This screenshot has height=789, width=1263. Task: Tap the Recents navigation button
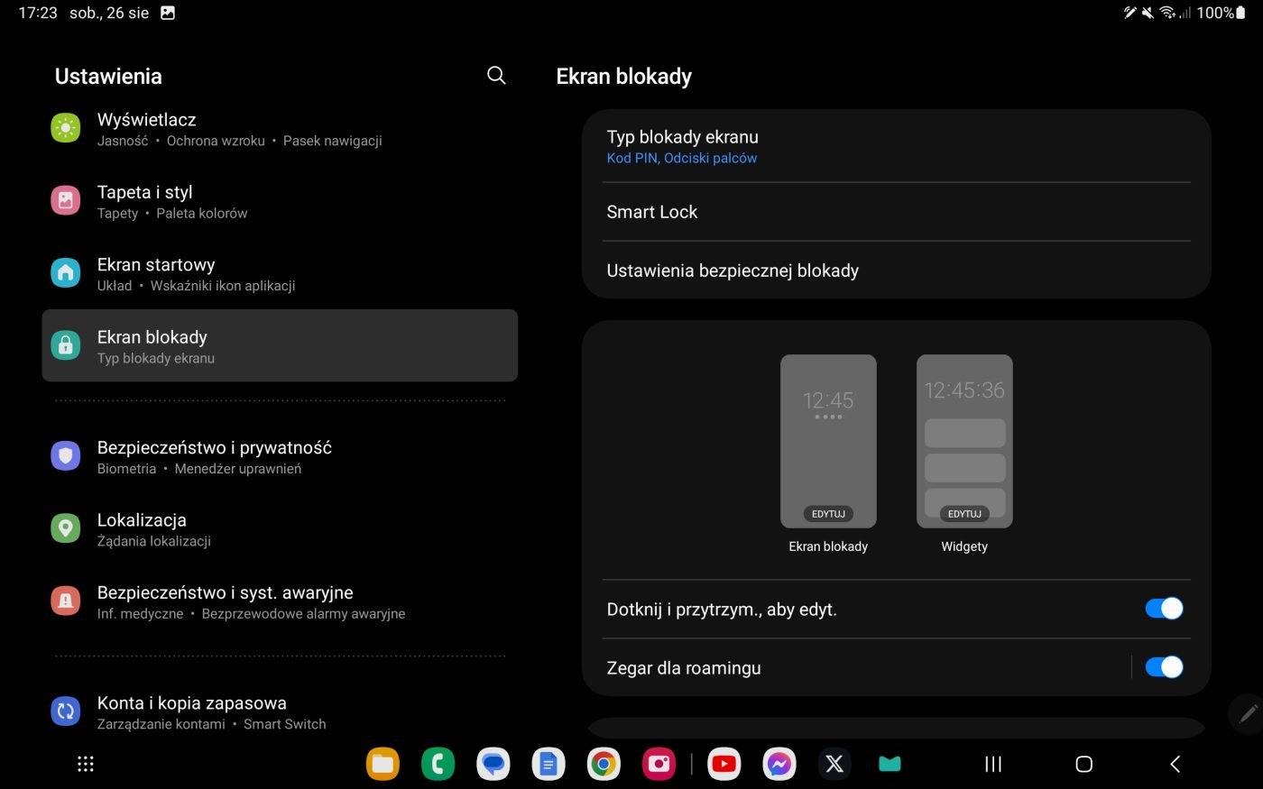(x=993, y=765)
